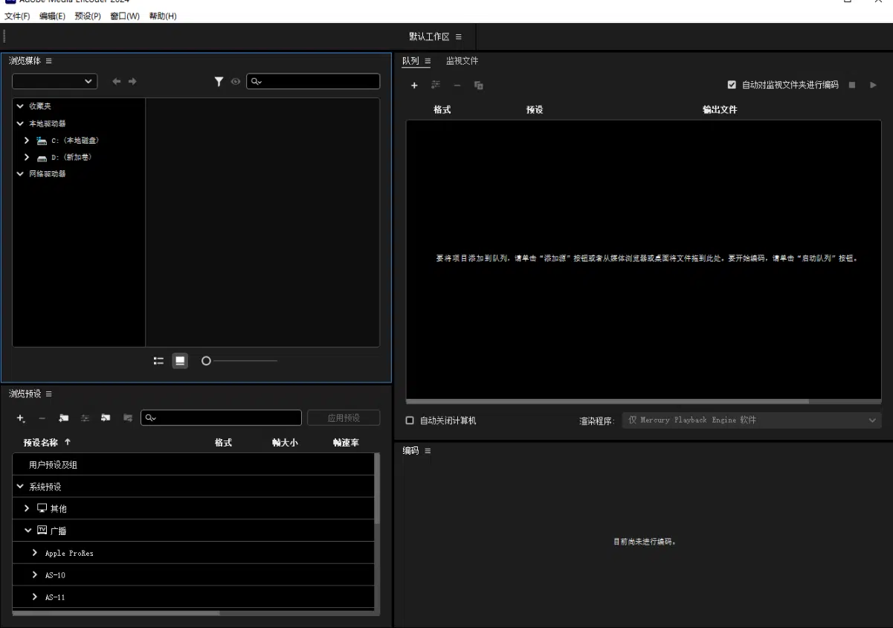The image size is (893, 628).
Task: Open the 文件(F) menu
Action: tap(19, 16)
